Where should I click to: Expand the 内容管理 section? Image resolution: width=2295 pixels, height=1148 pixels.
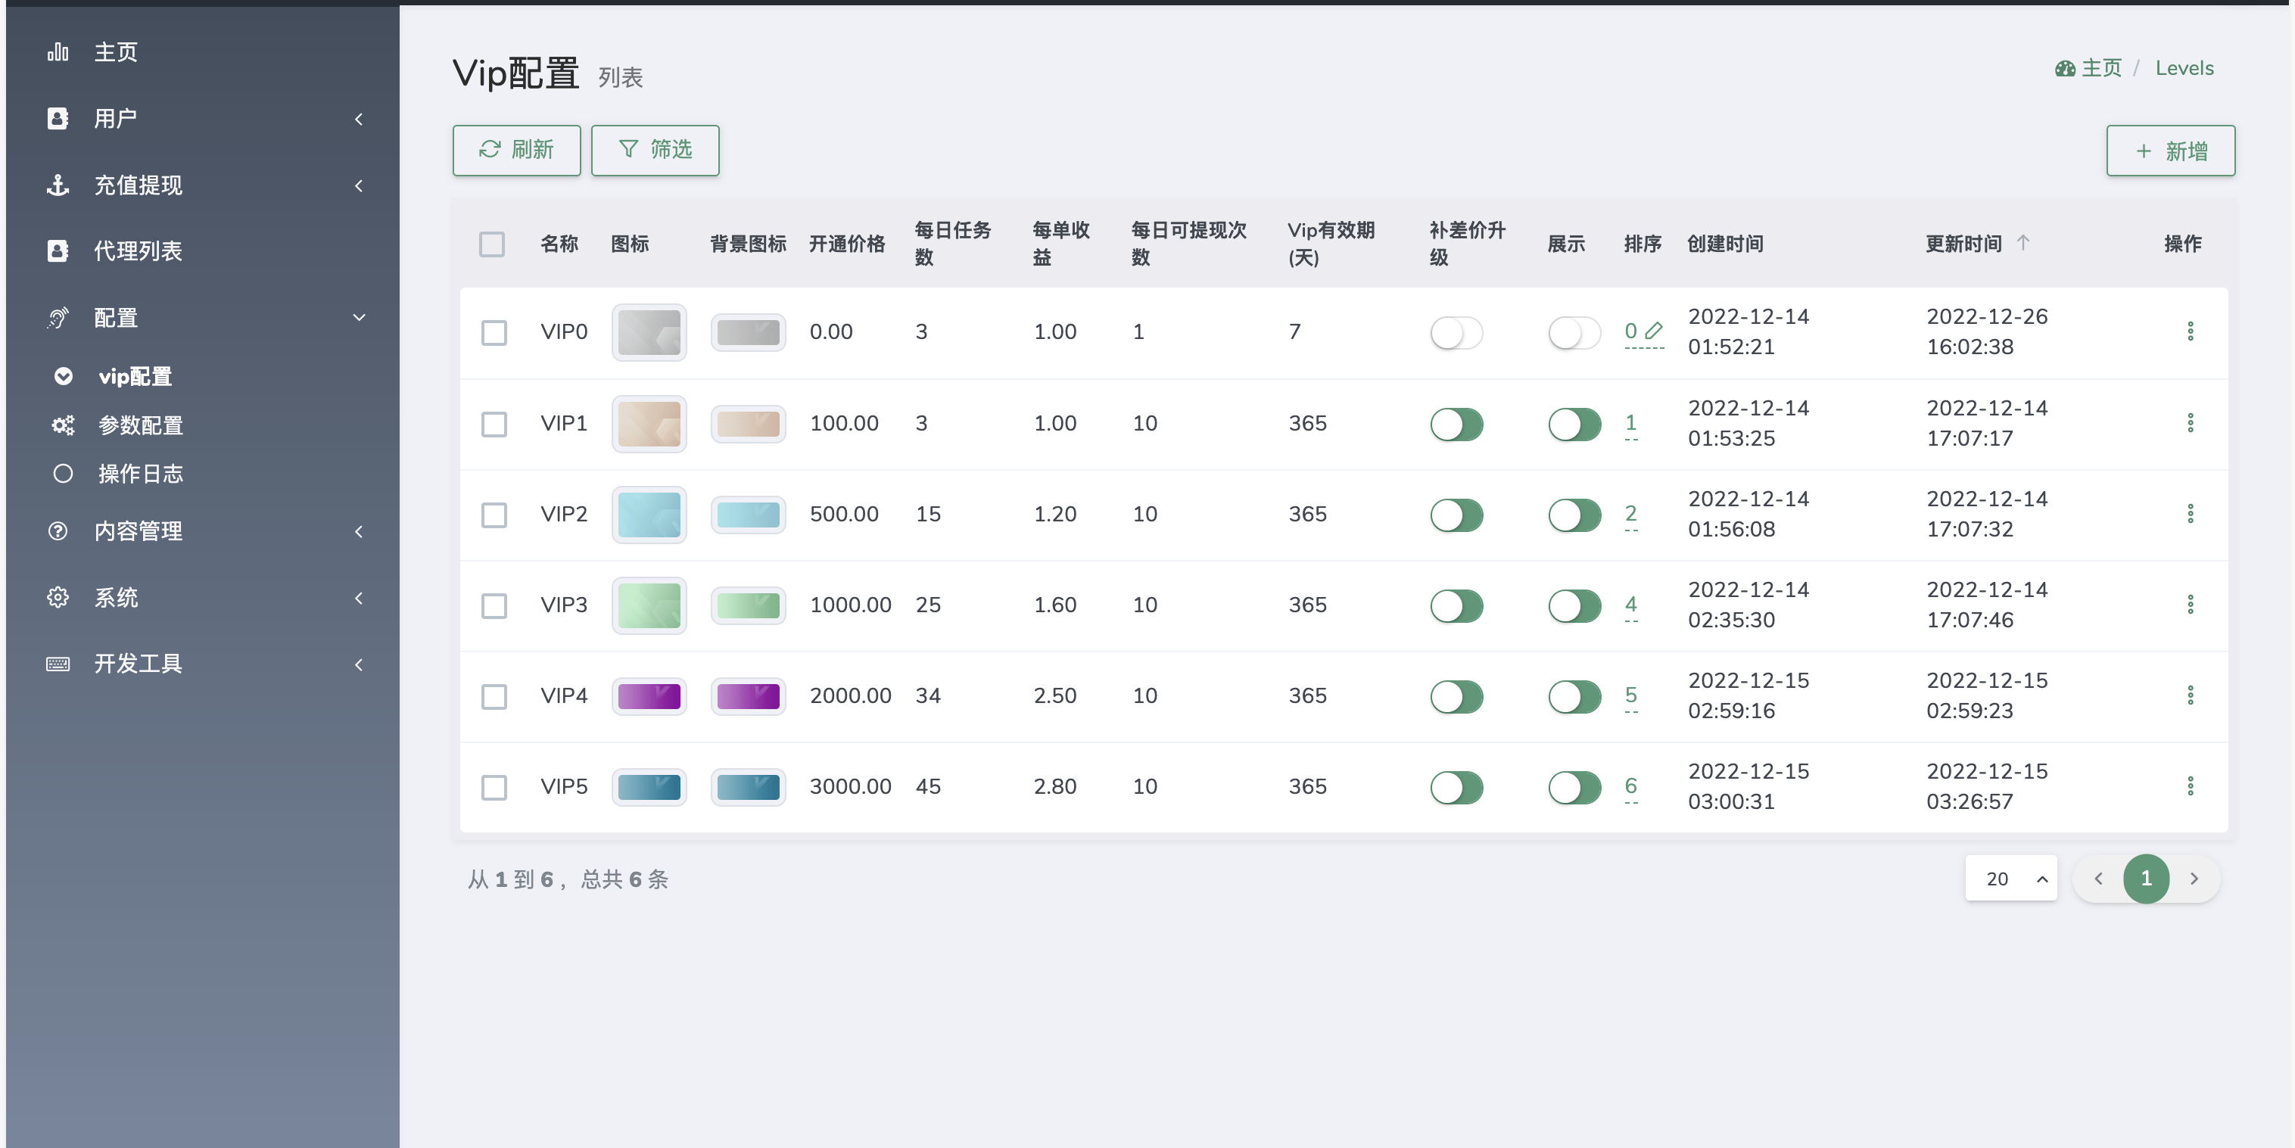click(x=202, y=532)
